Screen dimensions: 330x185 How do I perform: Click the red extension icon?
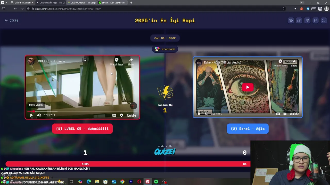302,9
